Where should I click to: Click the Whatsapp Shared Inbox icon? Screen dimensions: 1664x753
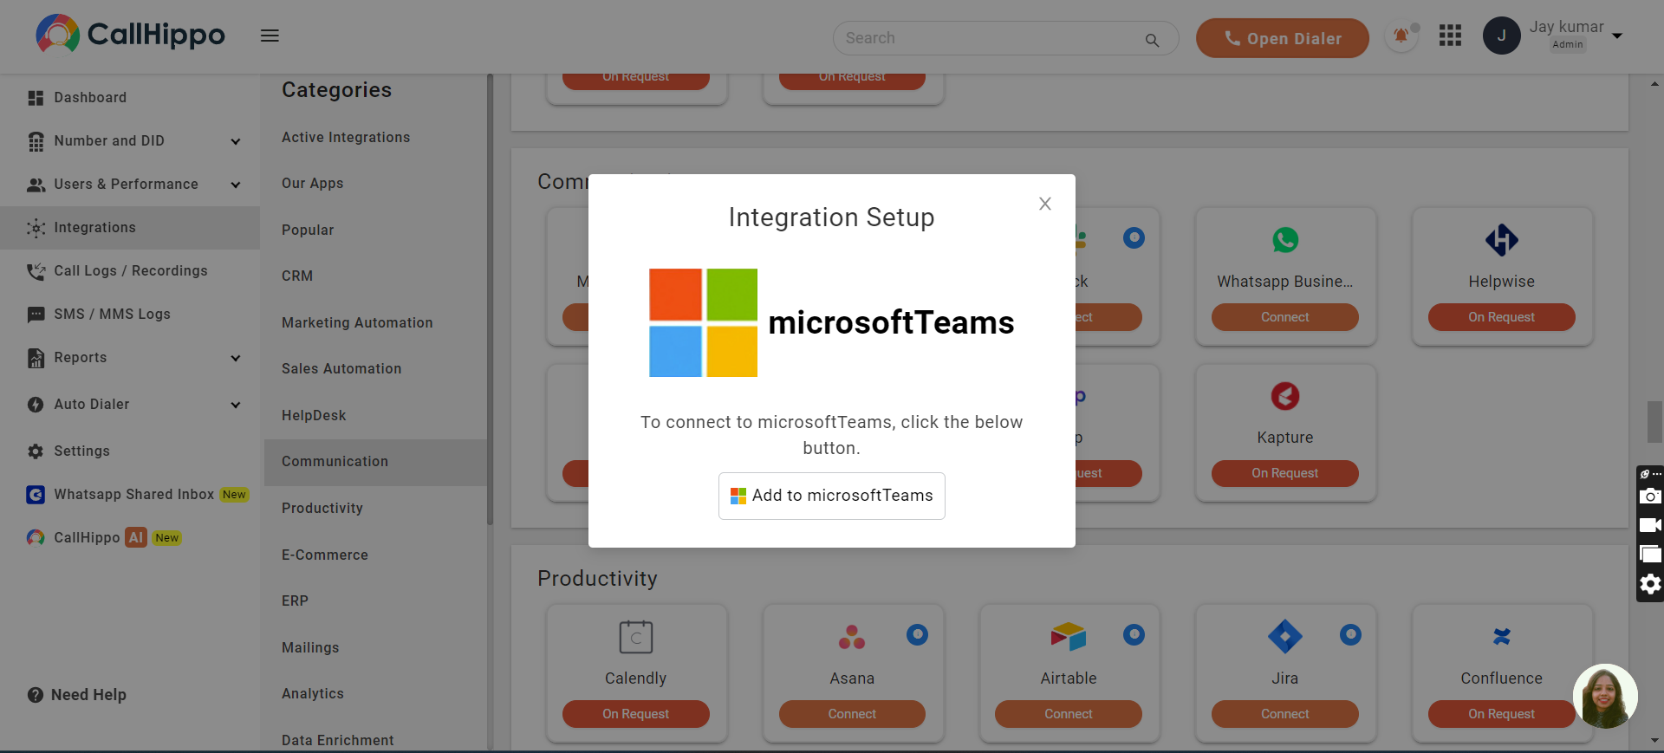click(x=36, y=495)
